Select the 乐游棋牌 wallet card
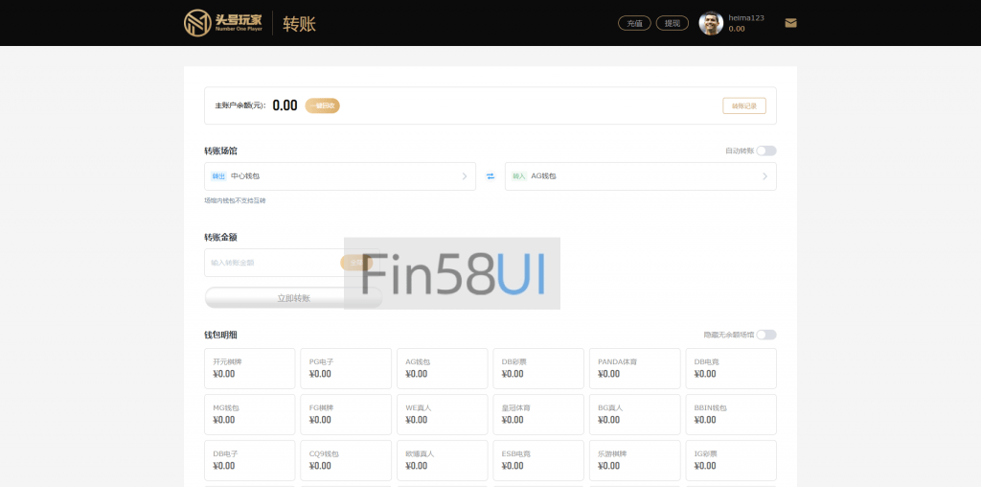The image size is (981, 487). pyautogui.click(x=635, y=461)
